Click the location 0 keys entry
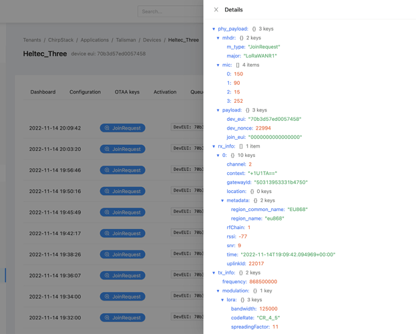The image size is (416, 334). click(x=249, y=192)
